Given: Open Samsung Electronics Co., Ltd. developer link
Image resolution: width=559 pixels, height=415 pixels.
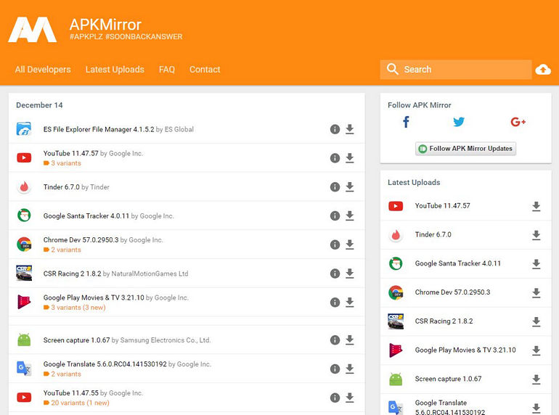Looking at the screenshot, I should coord(166,340).
